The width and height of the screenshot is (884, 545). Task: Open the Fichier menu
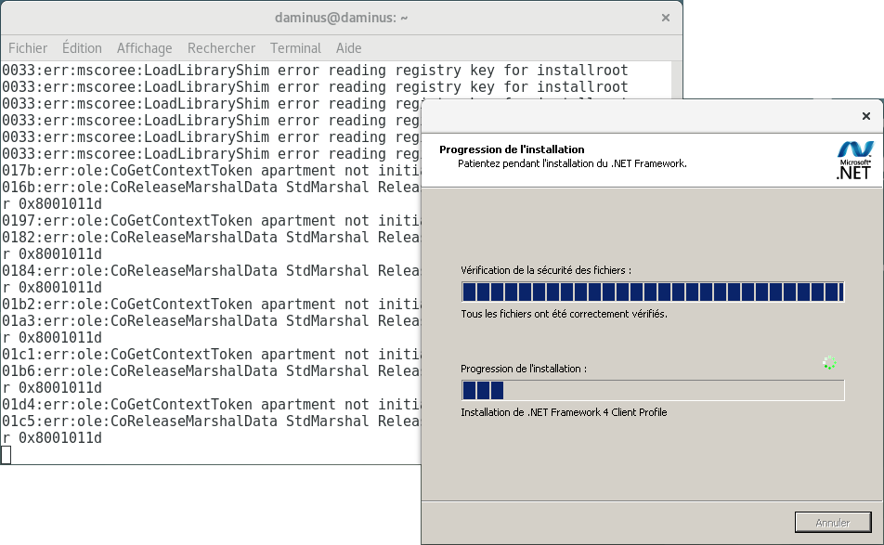click(x=28, y=48)
